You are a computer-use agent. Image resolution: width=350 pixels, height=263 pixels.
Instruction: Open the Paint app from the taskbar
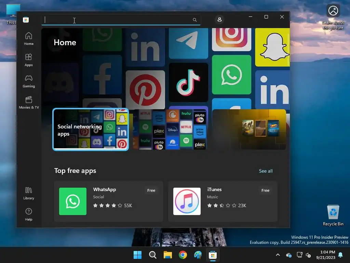[198, 255]
